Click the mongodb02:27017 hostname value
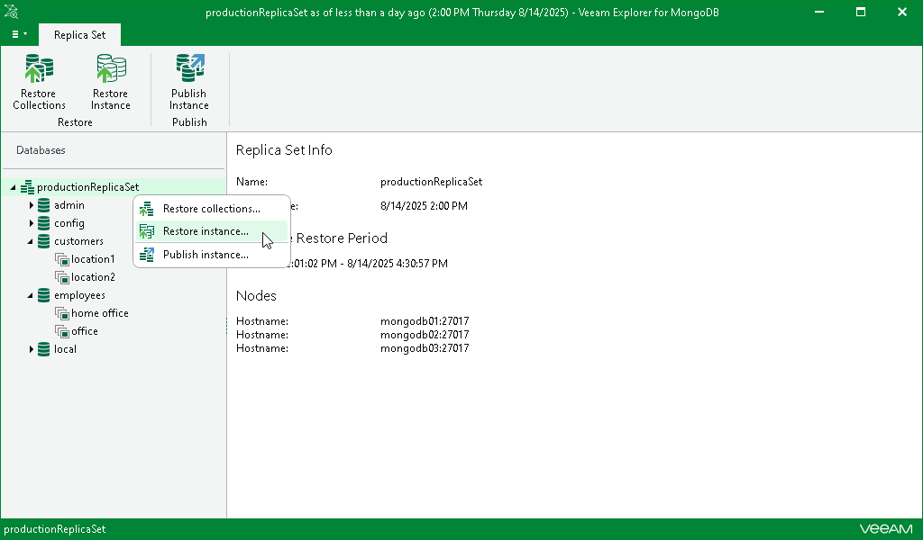Image resolution: width=923 pixels, height=540 pixels. pos(425,335)
